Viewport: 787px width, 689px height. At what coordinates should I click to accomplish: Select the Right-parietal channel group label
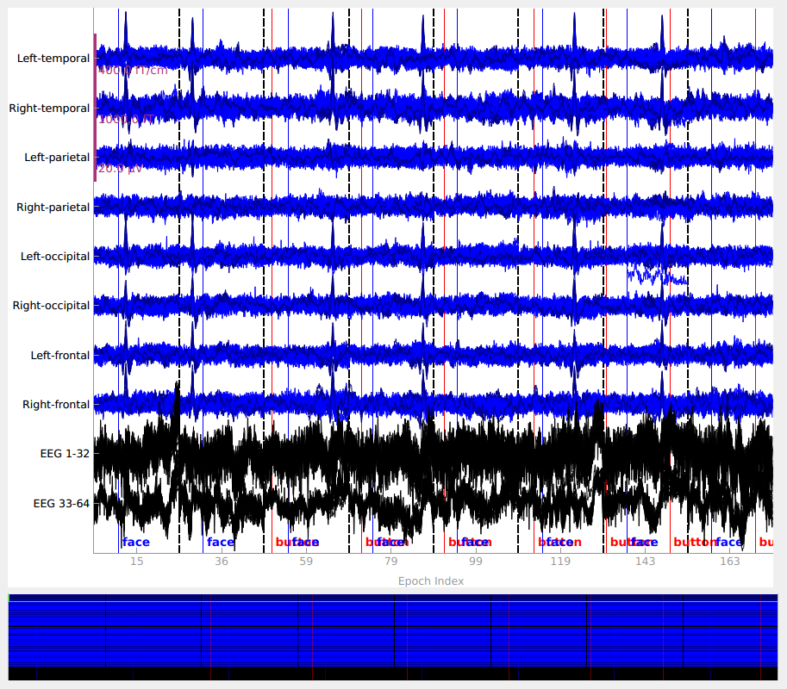(53, 207)
